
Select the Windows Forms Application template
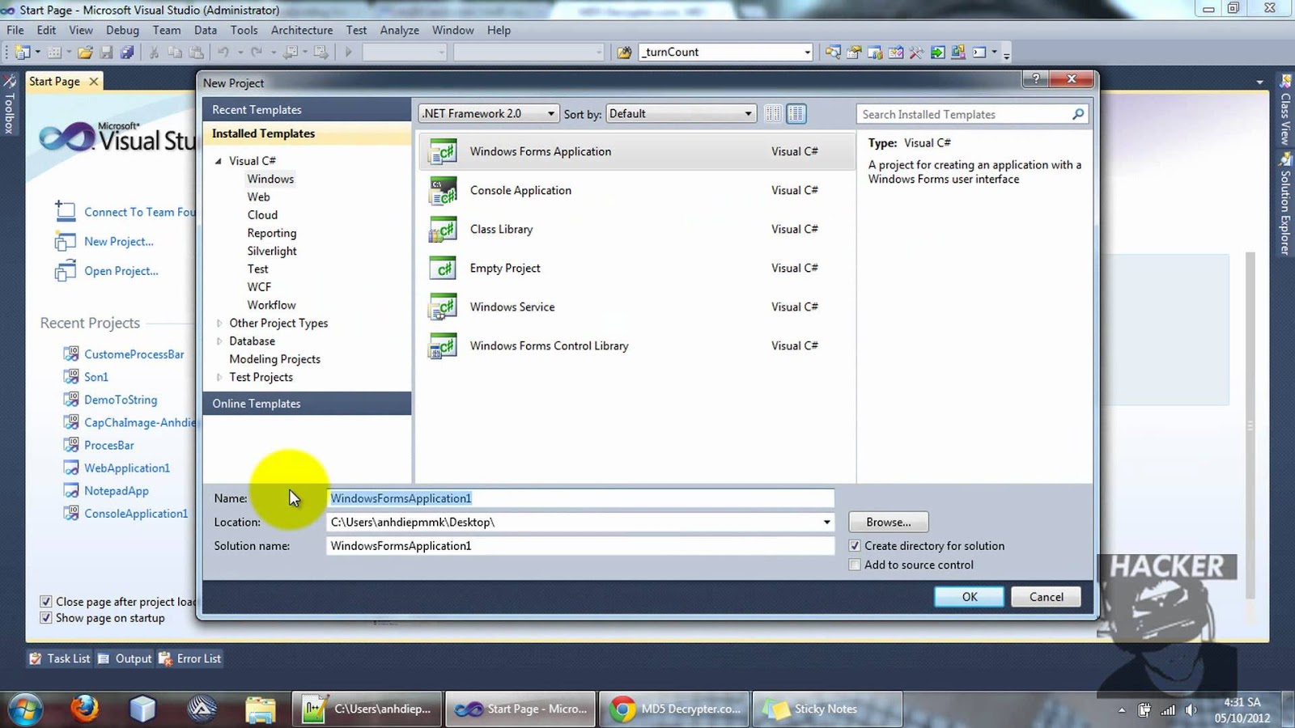coord(637,151)
